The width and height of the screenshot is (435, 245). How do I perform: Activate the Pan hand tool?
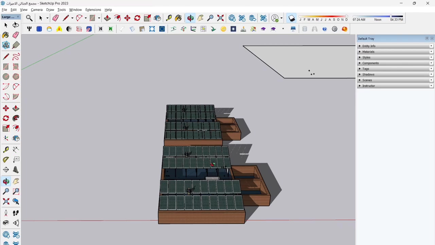[x=201, y=18]
